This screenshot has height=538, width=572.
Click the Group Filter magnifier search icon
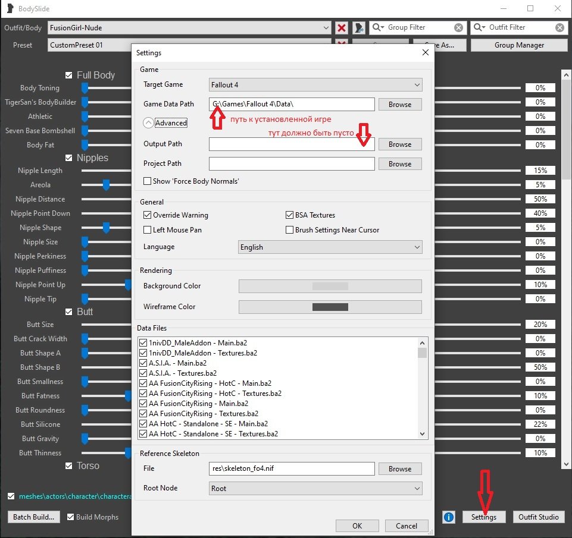point(378,27)
